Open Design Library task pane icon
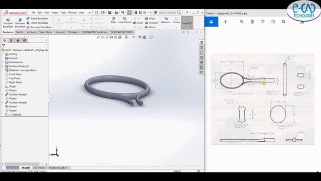321x181 pixels. [202, 47]
